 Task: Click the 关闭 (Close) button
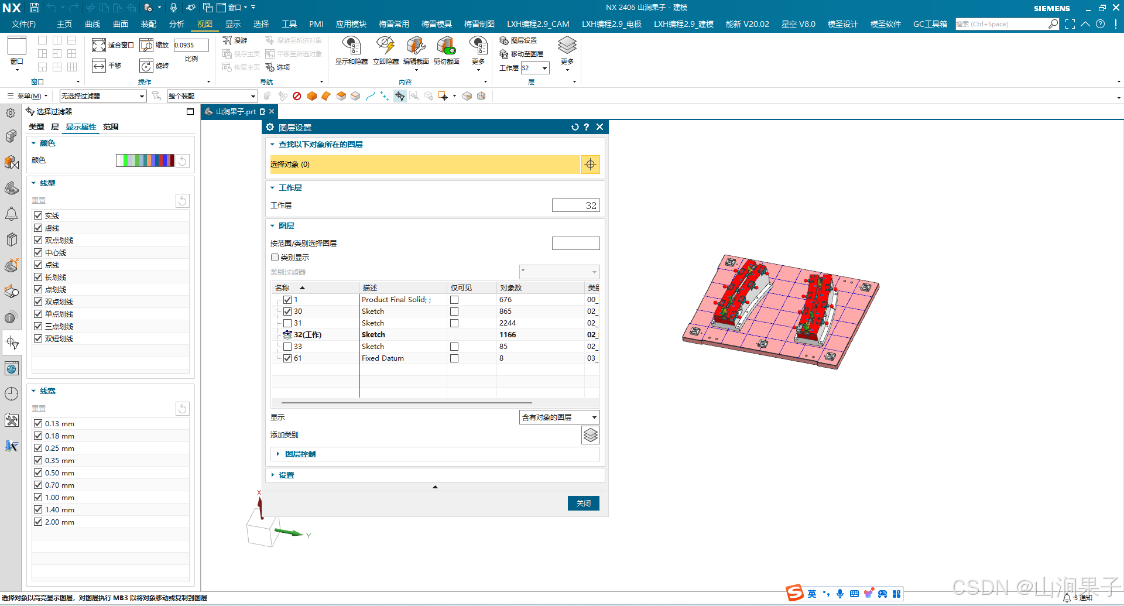coord(584,504)
